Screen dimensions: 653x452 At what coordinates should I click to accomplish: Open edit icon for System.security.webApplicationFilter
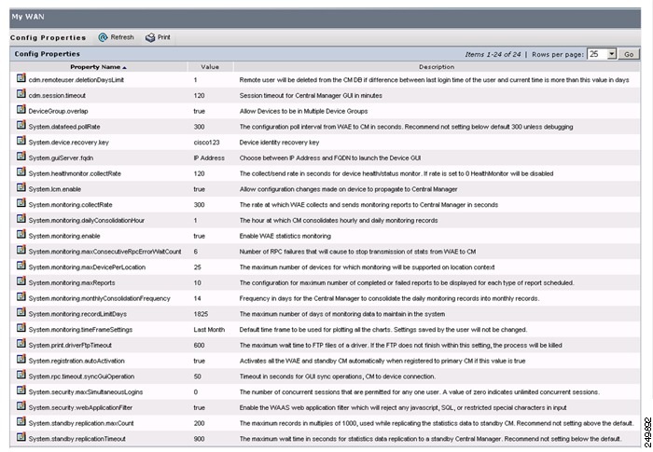click(x=21, y=405)
